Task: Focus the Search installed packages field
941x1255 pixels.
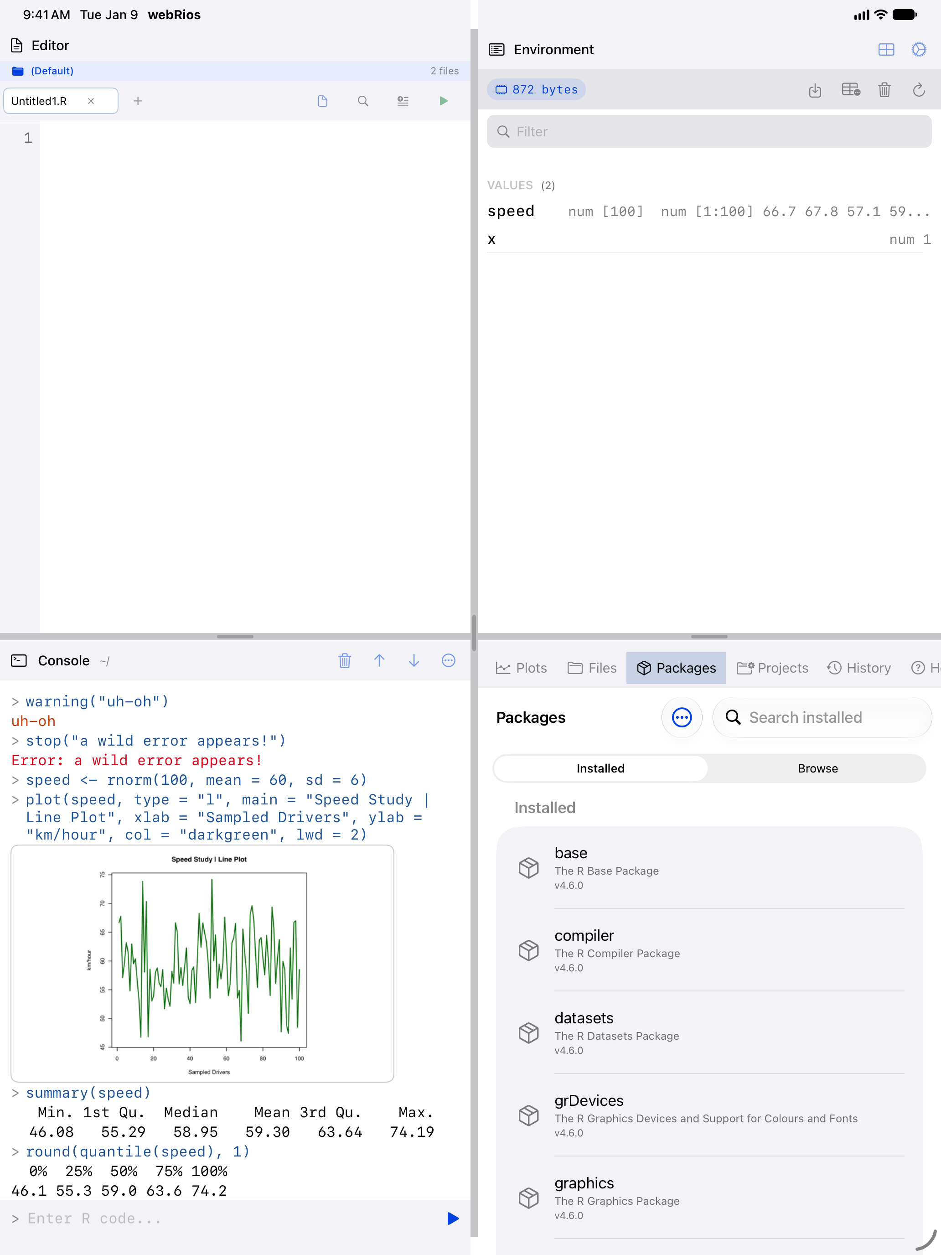Action: coord(822,718)
